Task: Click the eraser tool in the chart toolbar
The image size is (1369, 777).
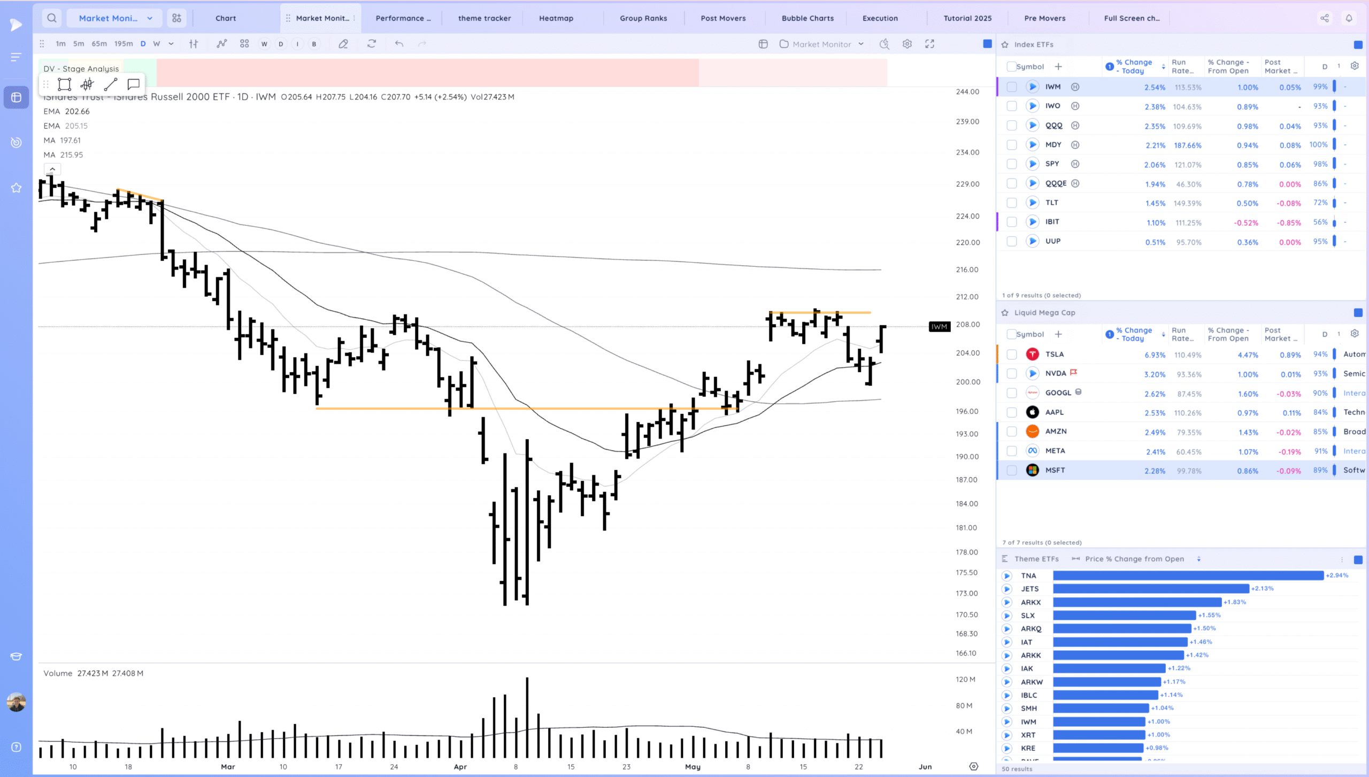Action: (x=343, y=44)
